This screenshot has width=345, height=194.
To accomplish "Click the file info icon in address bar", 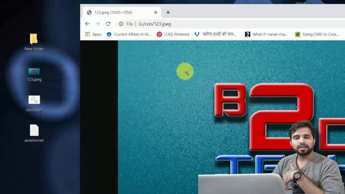I will click(121, 24).
